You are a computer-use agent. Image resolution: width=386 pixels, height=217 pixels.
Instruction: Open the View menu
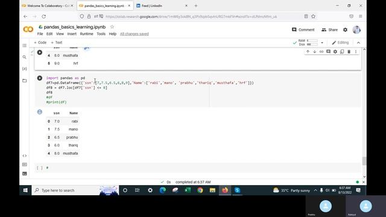tap(60, 34)
